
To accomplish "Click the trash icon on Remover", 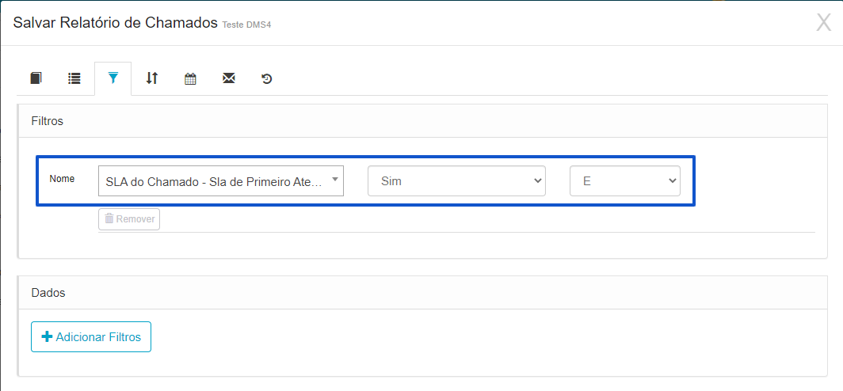I will 109,218.
